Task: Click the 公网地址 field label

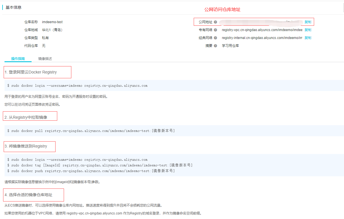Action: coord(206,22)
